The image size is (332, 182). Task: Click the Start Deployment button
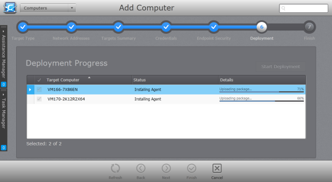coord(281,67)
